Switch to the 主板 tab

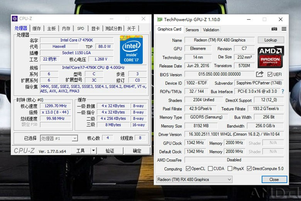[51, 29]
